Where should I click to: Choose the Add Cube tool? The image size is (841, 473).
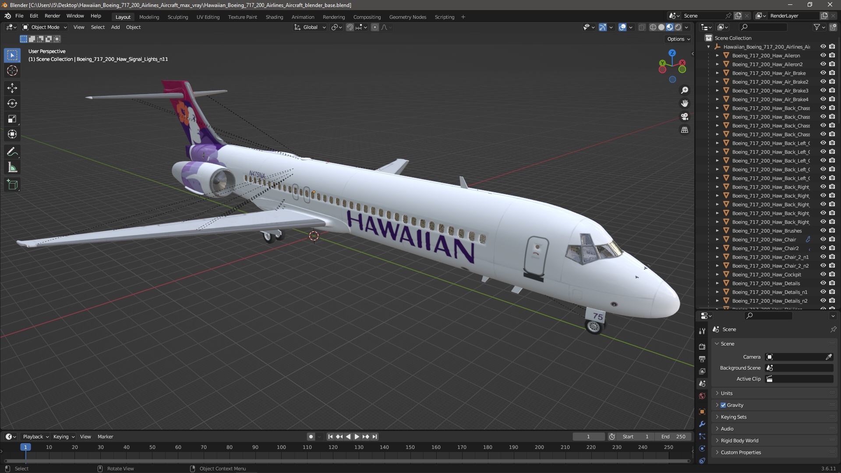click(12, 185)
